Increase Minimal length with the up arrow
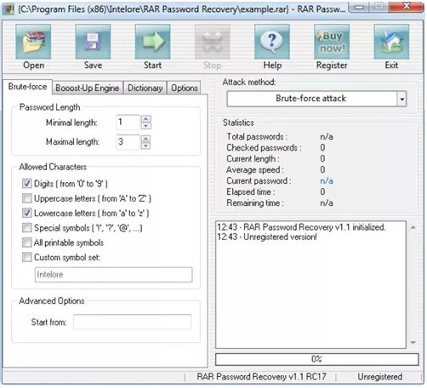The image size is (427, 388). 145,119
